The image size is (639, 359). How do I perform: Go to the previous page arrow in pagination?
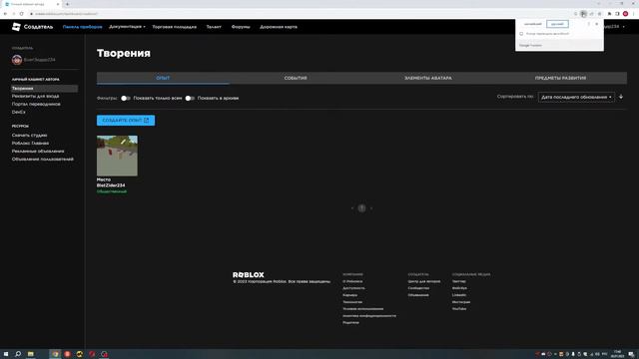coord(352,208)
